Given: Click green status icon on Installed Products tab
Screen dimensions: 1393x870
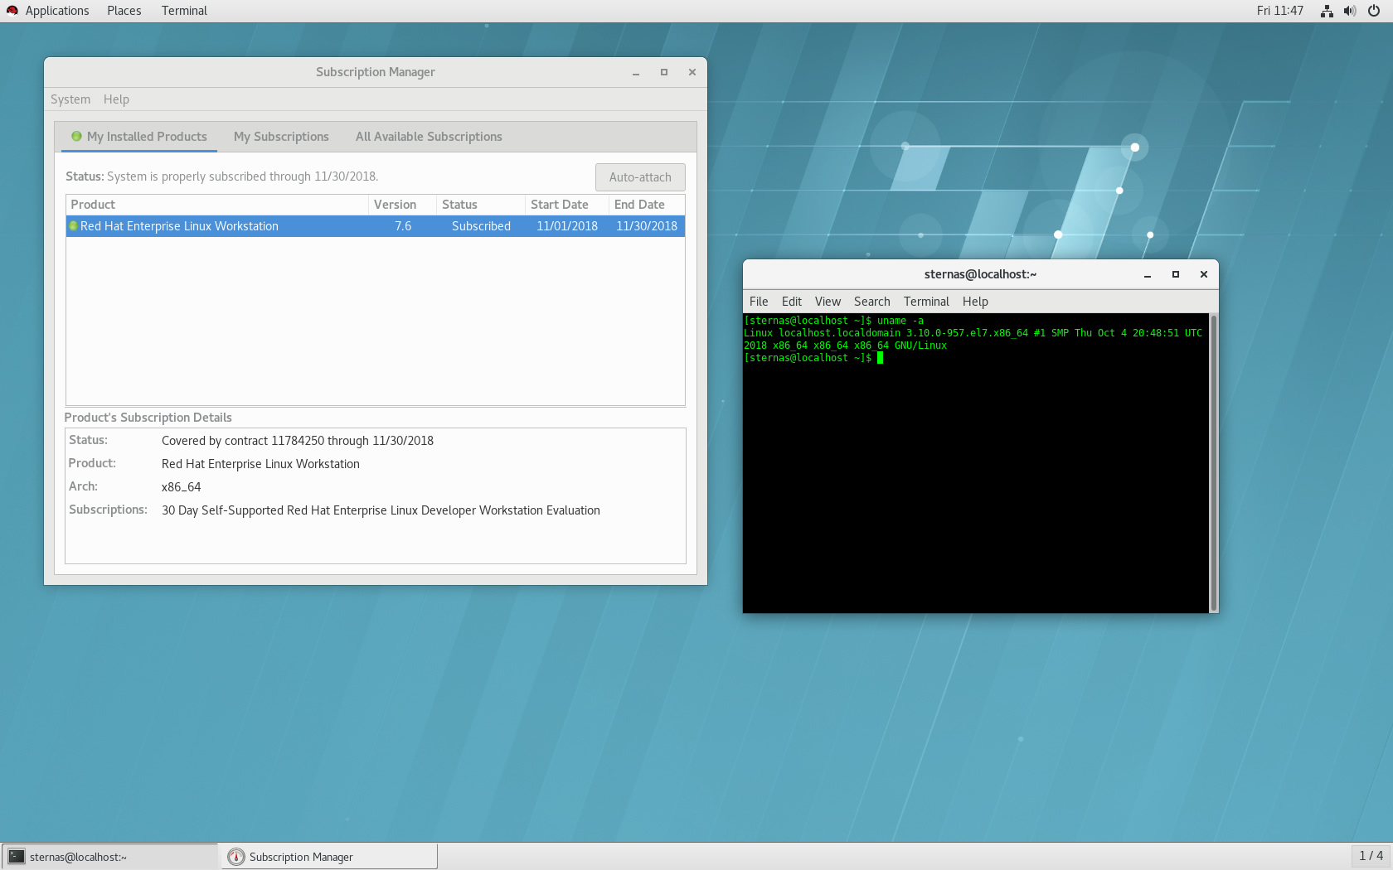Looking at the screenshot, I should 76,136.
